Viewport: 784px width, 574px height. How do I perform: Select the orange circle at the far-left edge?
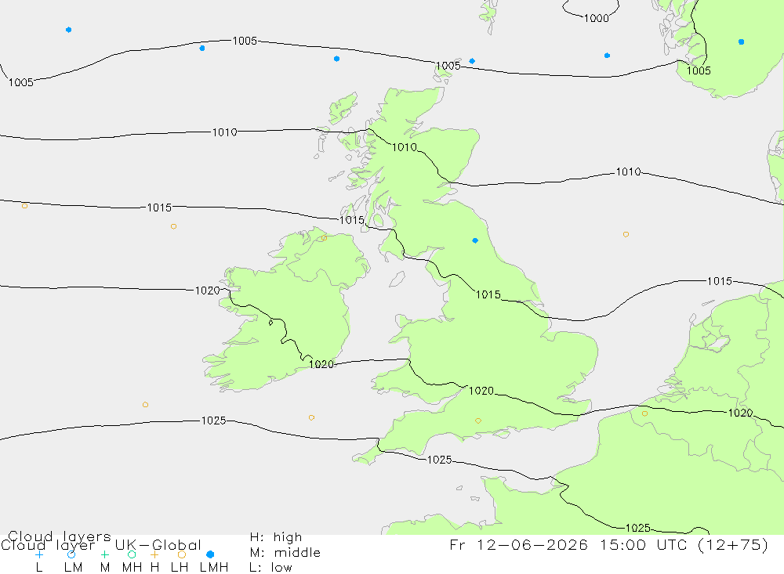coord(24,206)
